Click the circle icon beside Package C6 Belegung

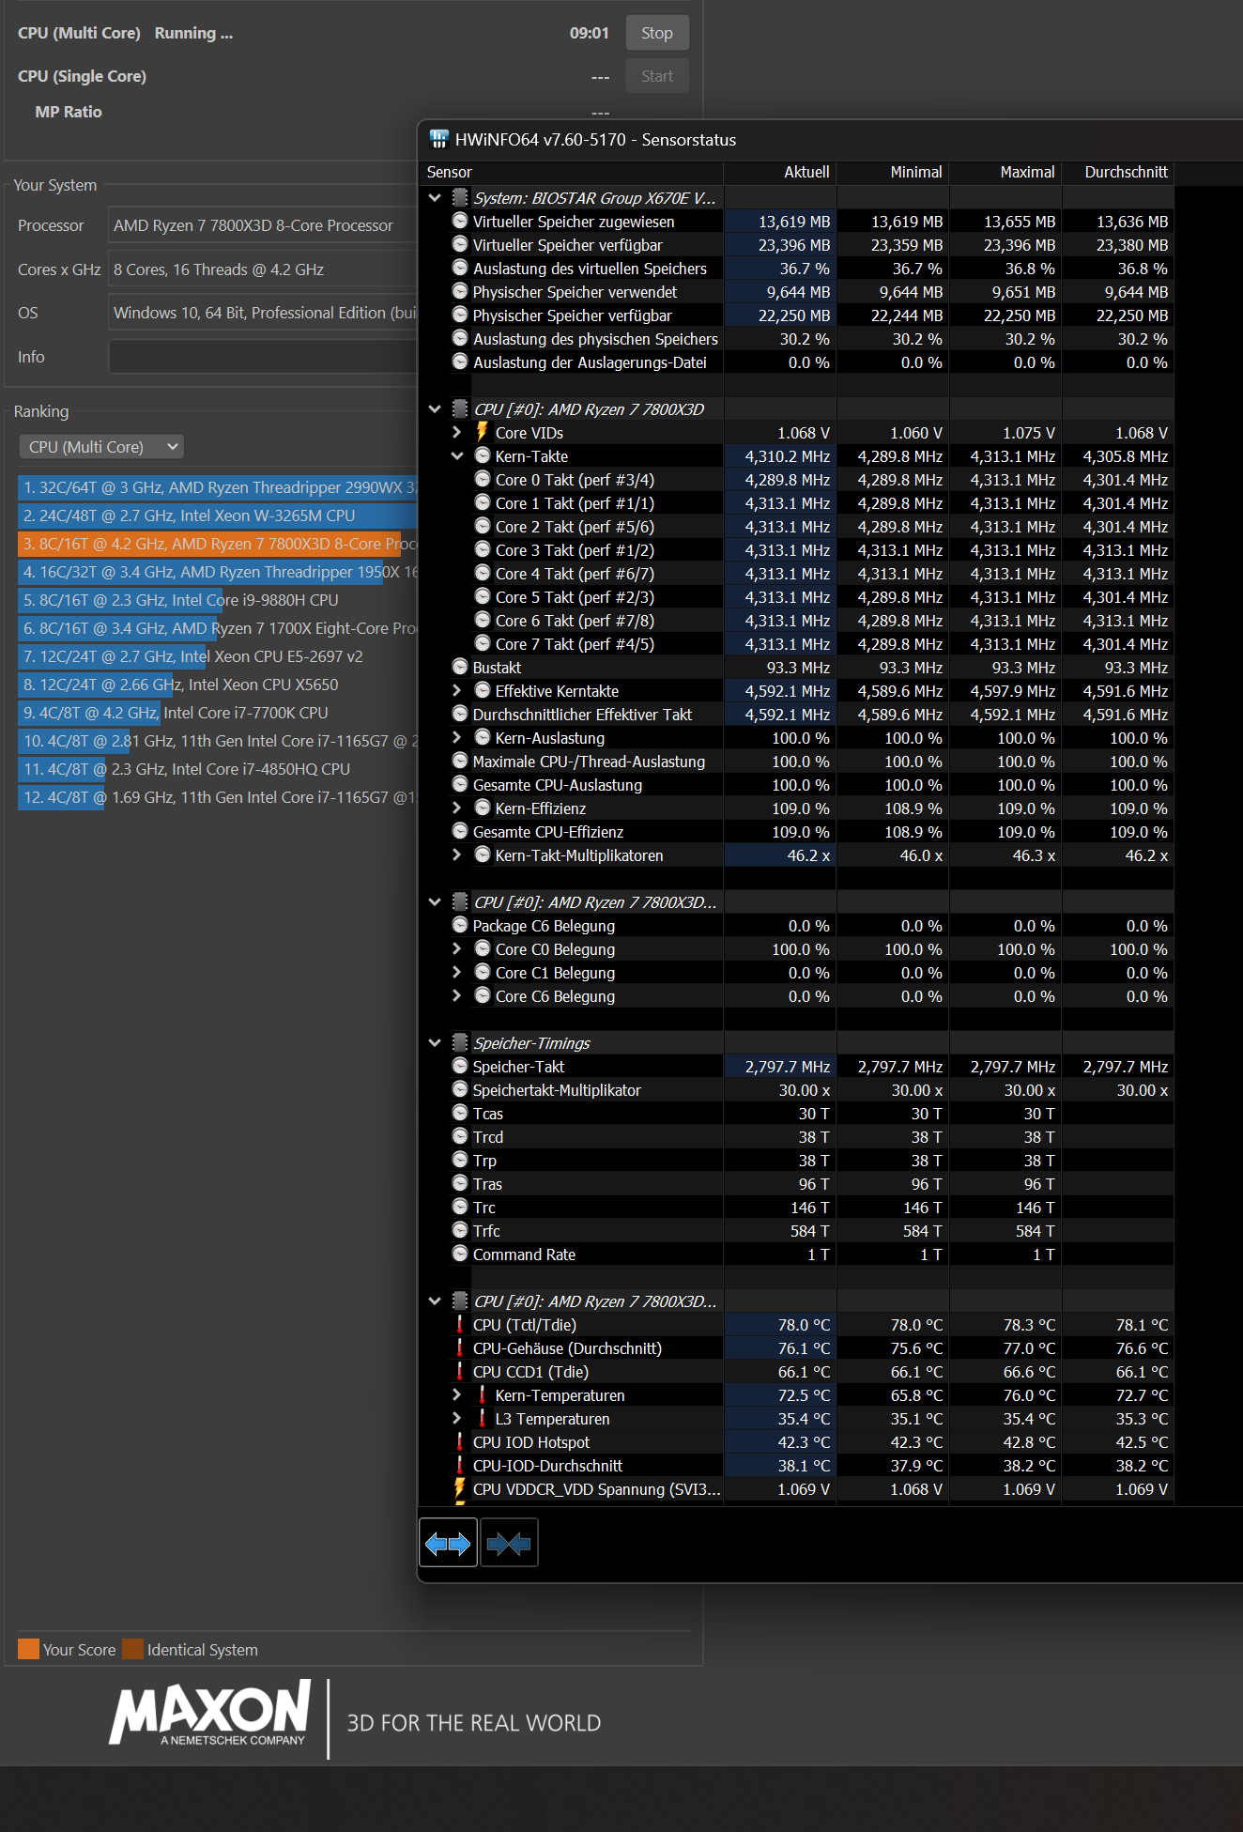(460, 925)
